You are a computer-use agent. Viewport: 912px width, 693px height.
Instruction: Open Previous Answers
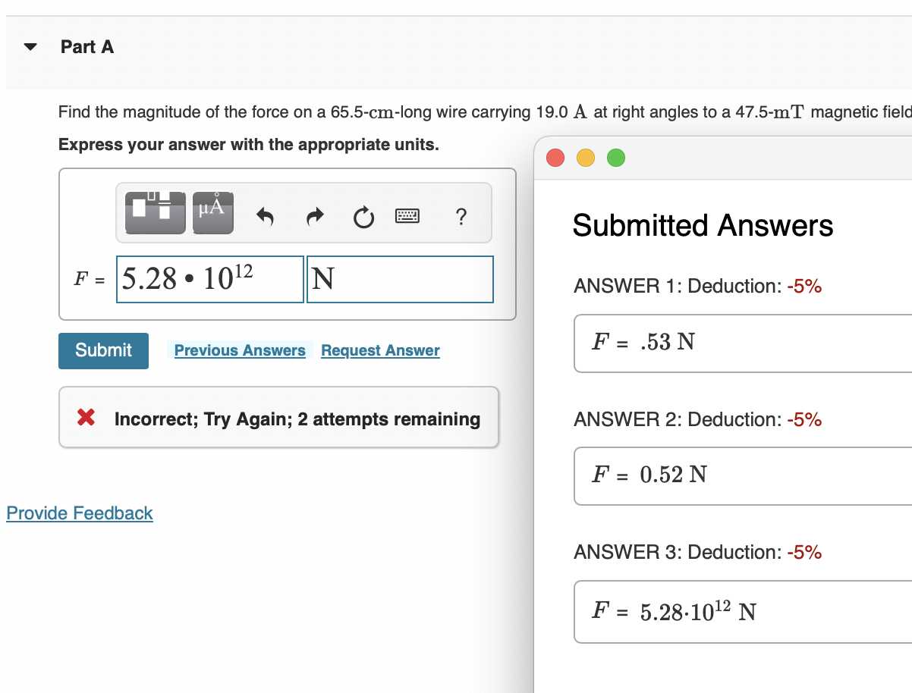240,350
